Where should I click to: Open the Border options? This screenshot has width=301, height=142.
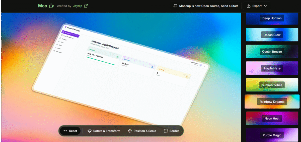[x=171, y=131]
